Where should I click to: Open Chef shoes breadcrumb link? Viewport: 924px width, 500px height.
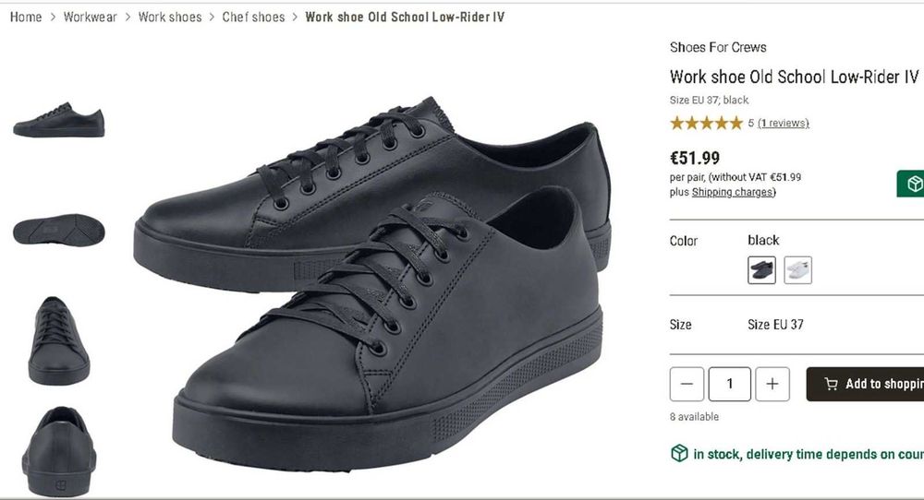253,17
